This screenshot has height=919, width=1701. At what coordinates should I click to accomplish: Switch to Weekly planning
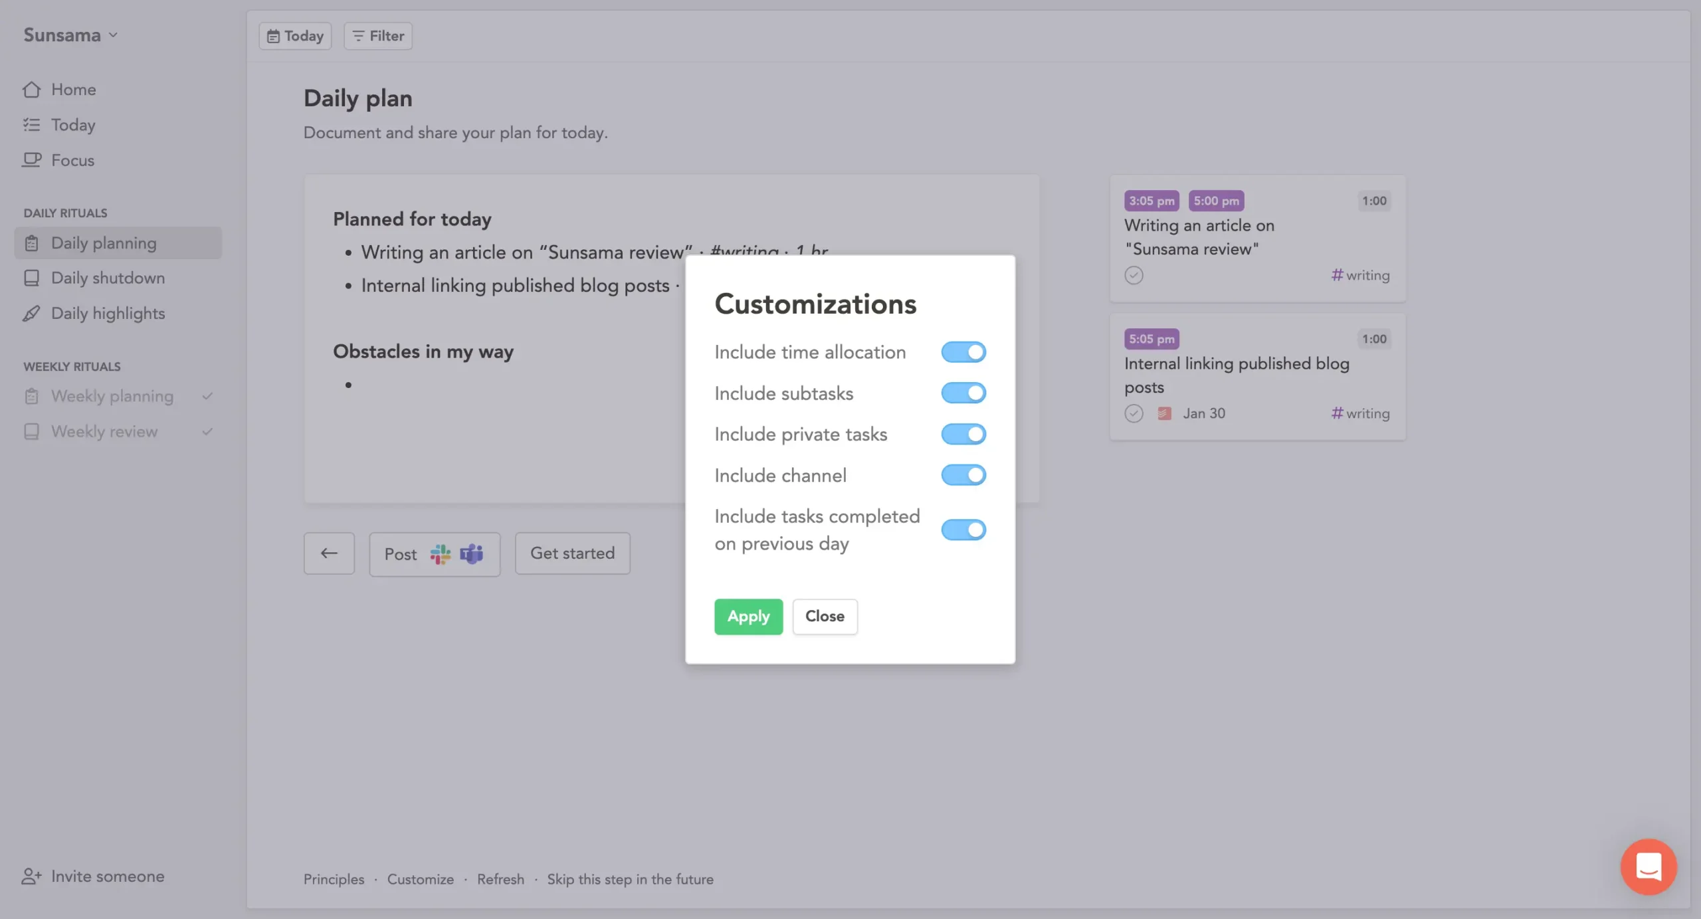111,395
